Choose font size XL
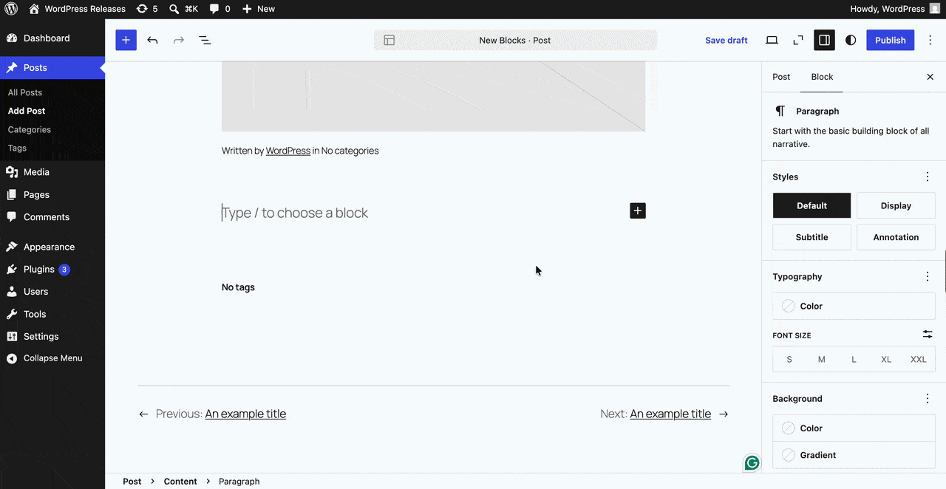This screenshot has width=946, height=489. (886, 360)
